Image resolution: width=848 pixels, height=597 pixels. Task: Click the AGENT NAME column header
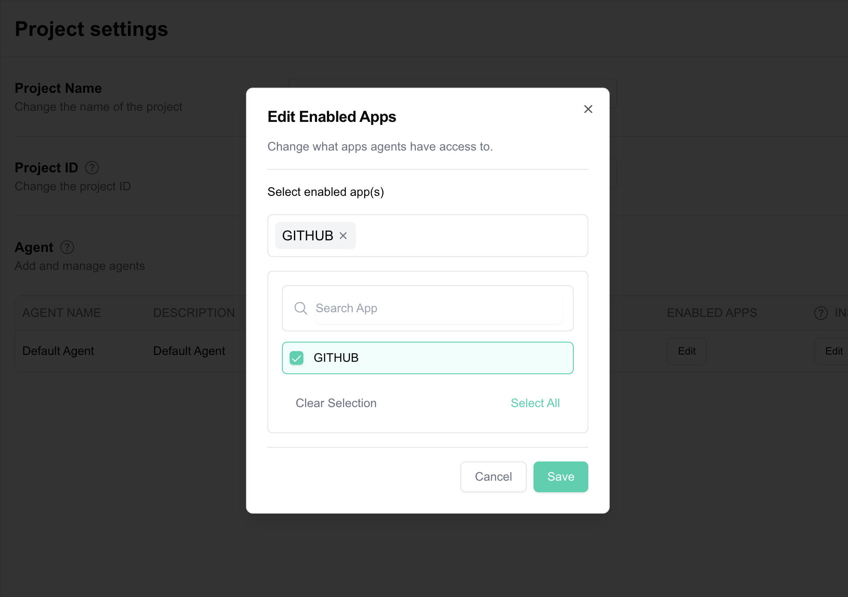click(62, 313)
